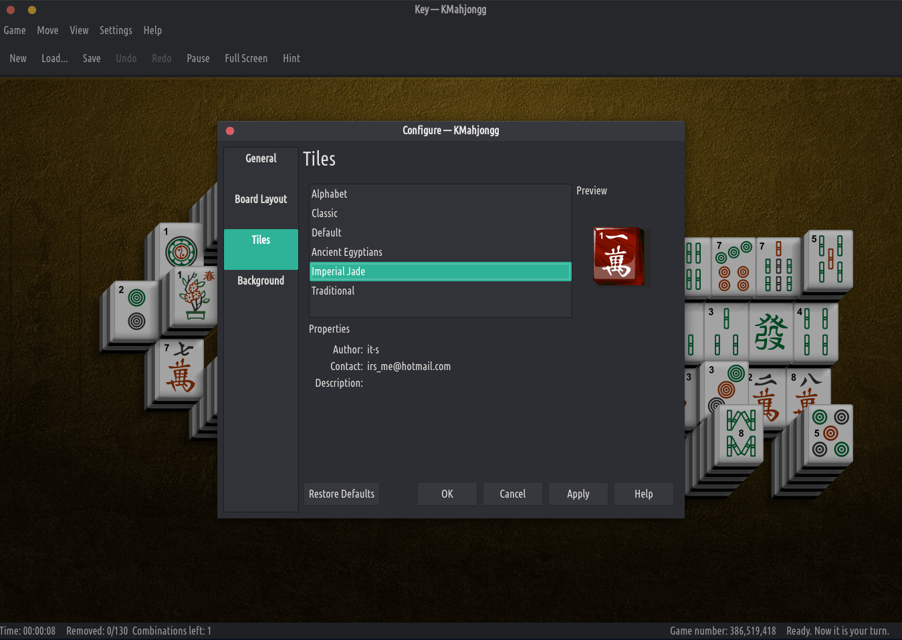This screenshot has height=640, width=902.
Task: Click the green dragon tile on the board
Action: point(770,332)
